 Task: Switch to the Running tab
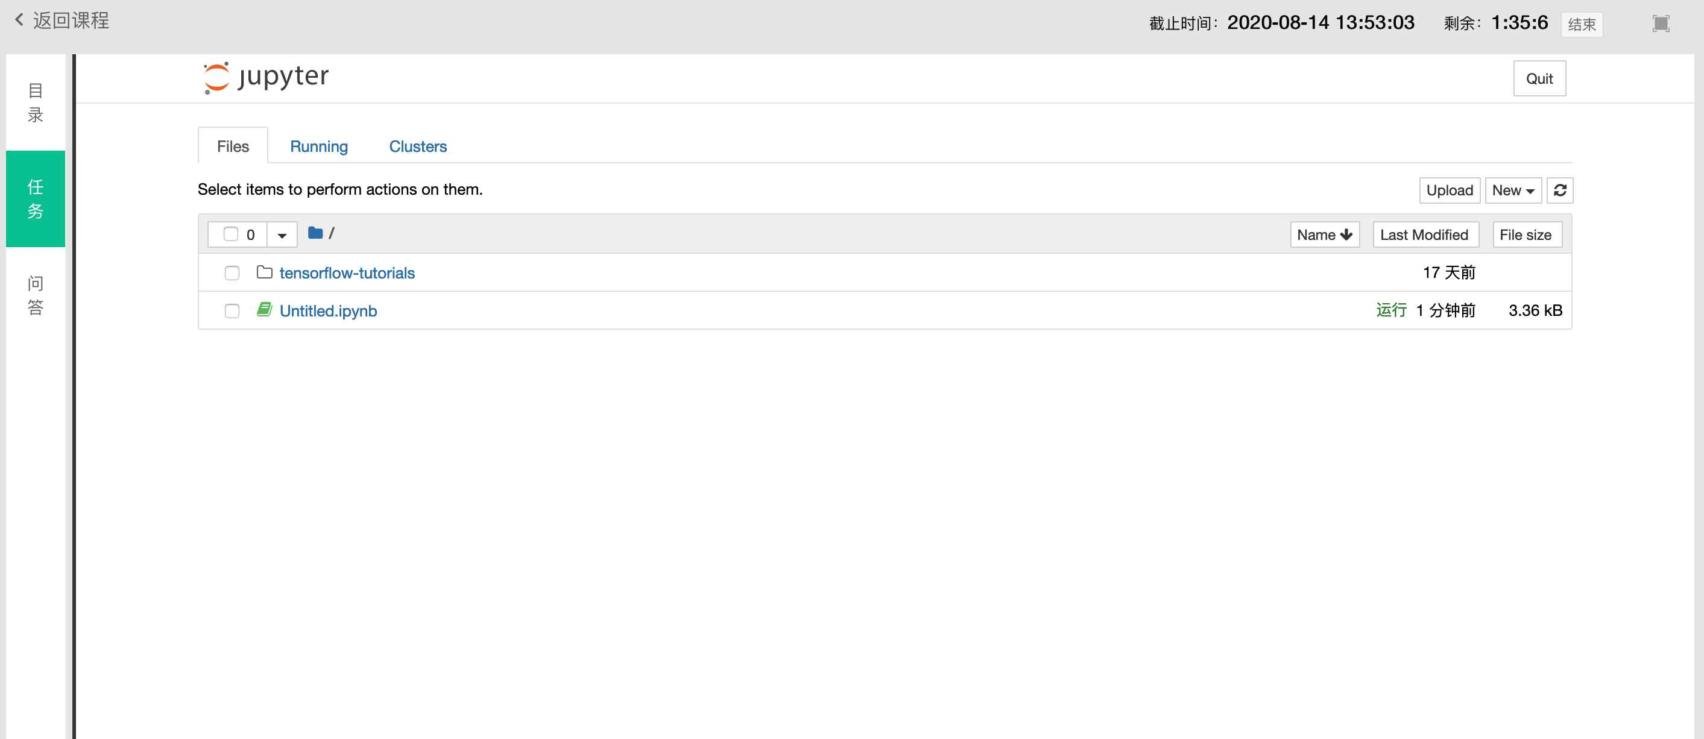[318, 146]
